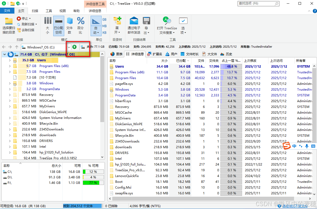Set the unit to KB
317x209 pixels.
pos(104,33)
